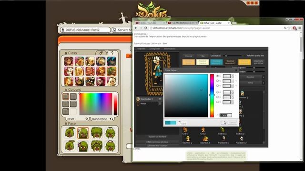Select the teal Couleur vêtement 1 swatch
Image resolution: width=305 pixels, height=171 pixels.
[216, 62]
